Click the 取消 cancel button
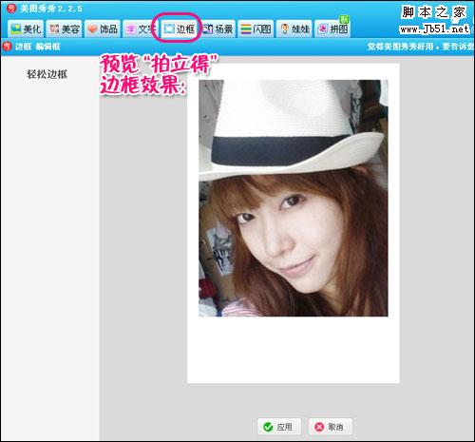The height and width of the screenshot is (442, 475). click(x=331, y=427)
